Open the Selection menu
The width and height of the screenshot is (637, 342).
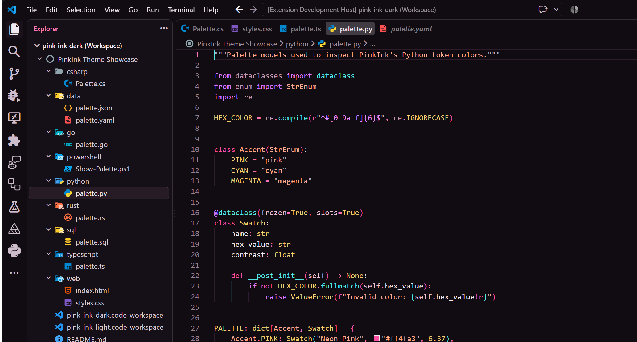coord(81,10)
